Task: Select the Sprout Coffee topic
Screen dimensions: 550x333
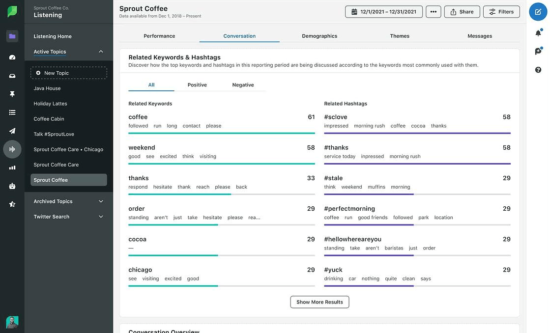Action: (x=69, y=180)
